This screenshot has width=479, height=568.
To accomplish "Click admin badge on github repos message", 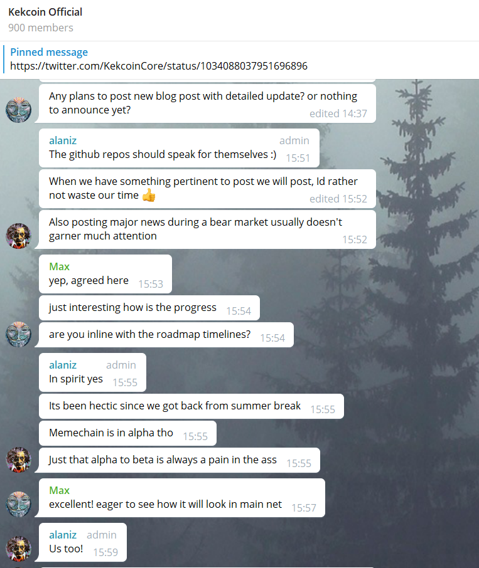I will (x=294, y=140).
